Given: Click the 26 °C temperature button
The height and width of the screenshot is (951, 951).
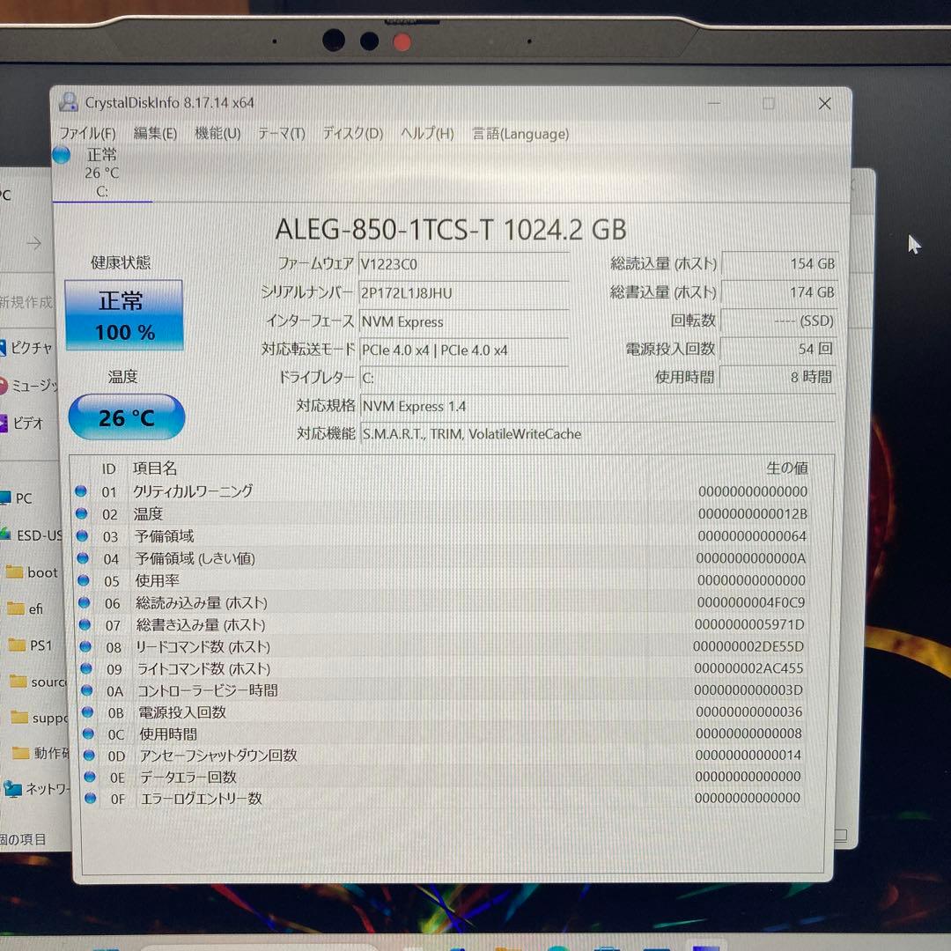Looking at the screenshot, I should click(x=126, y=417).
